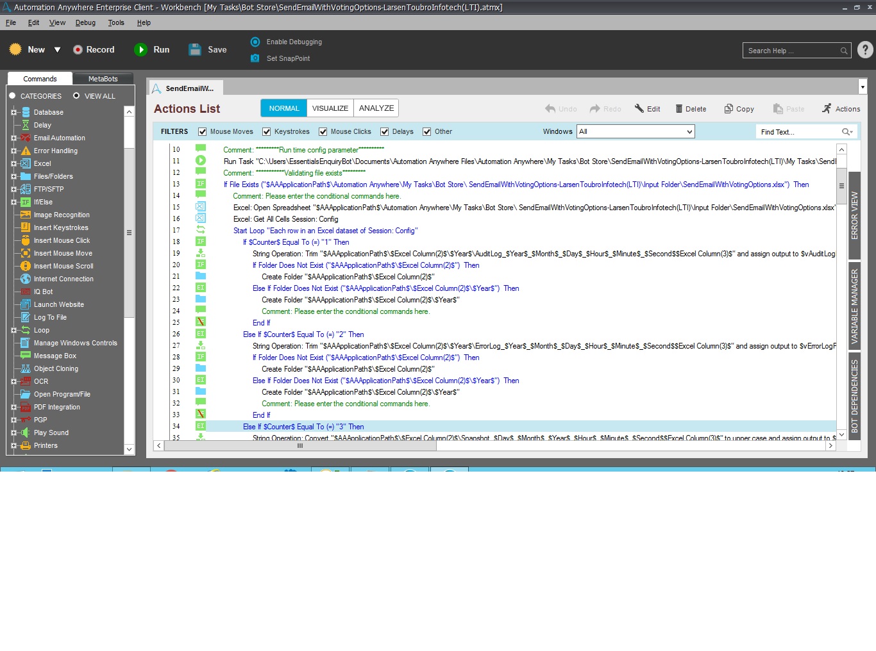Click the Copy icon in Actions List toolbar
The image size is (876, 651).
(729, 109)
